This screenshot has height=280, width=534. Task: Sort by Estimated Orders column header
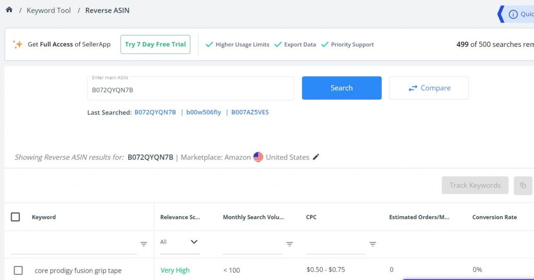point(419,217)
